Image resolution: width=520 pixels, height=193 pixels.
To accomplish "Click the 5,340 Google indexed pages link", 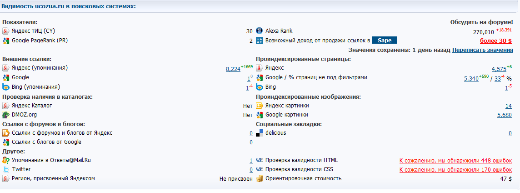I will point(471,78).
